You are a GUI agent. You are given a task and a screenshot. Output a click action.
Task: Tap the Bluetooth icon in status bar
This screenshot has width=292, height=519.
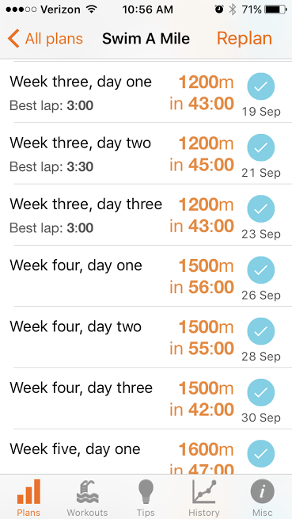tap(233, 10)
